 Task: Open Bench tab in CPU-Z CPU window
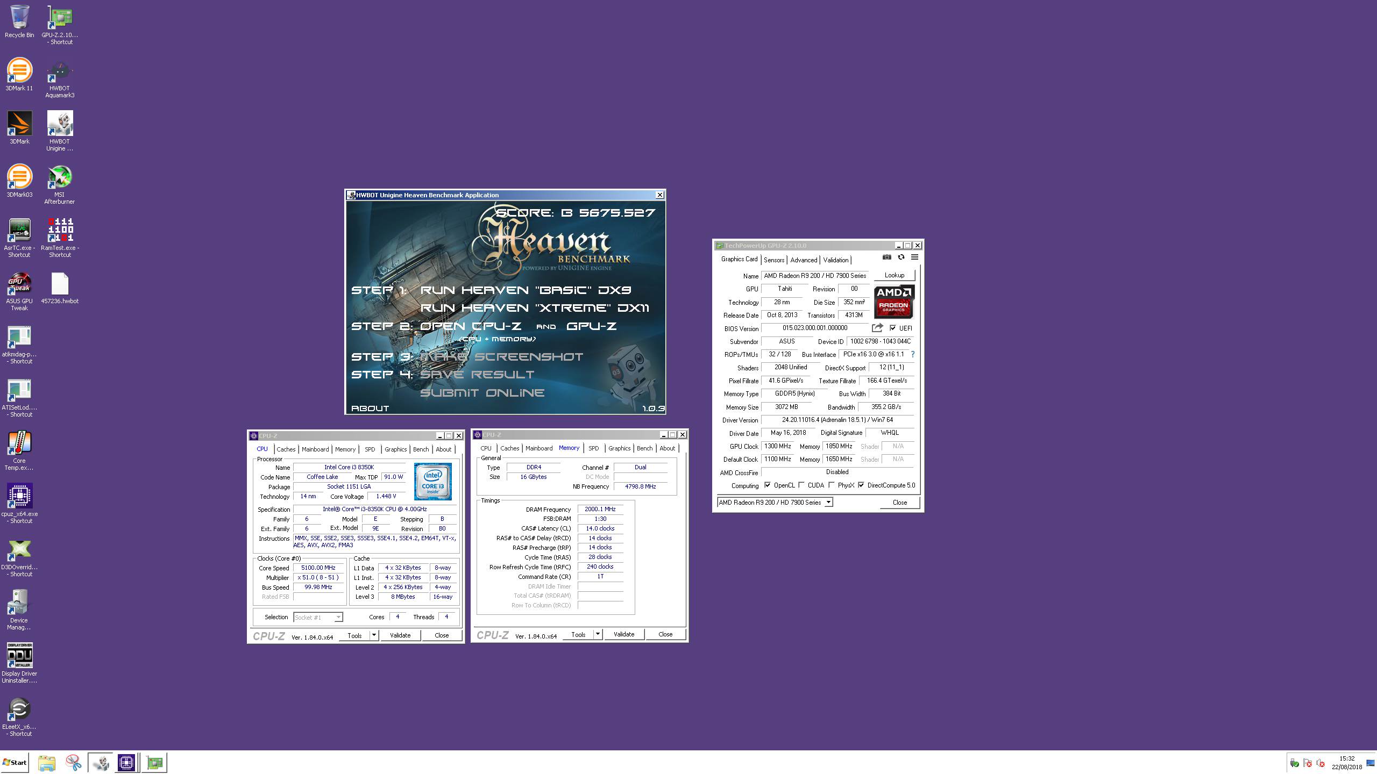coord(421,449)
